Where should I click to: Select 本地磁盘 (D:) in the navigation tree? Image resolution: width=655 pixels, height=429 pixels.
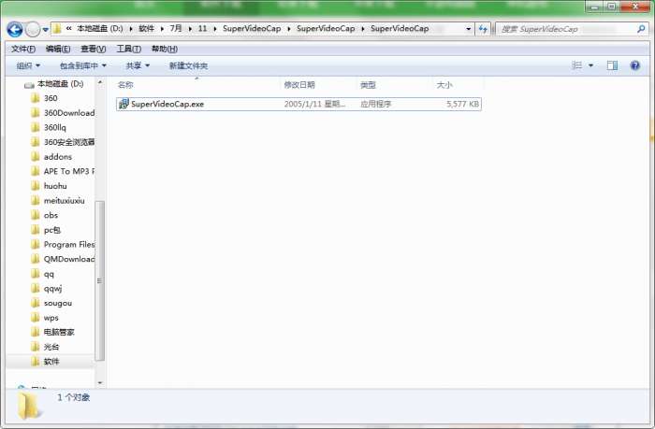click(60, 84)
